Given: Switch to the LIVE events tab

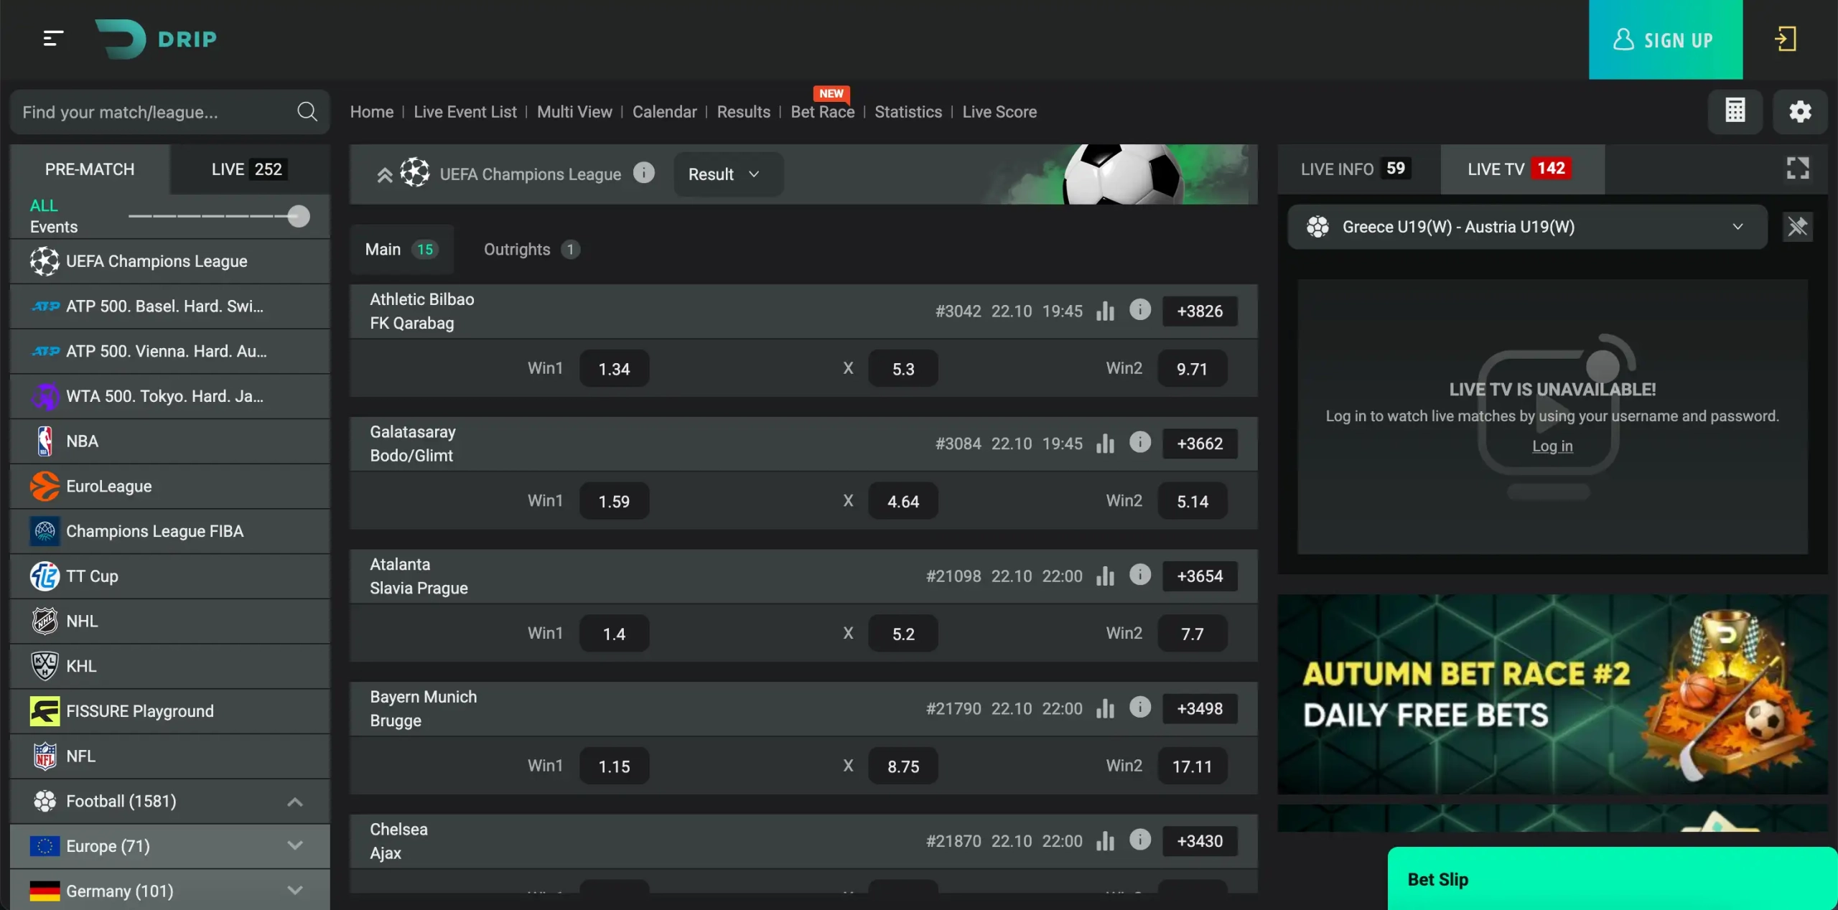Looking at the screenshot, I should tap(248, 169).
